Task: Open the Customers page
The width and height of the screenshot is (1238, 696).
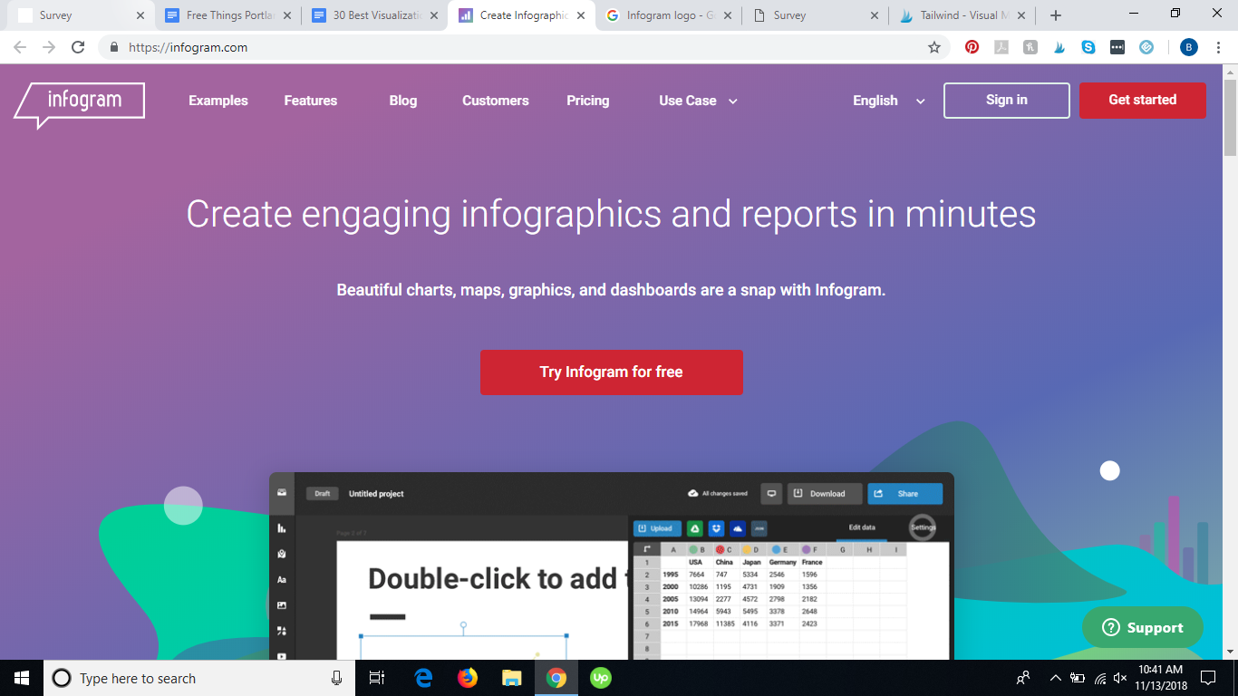Action: (x=496, y=101)
